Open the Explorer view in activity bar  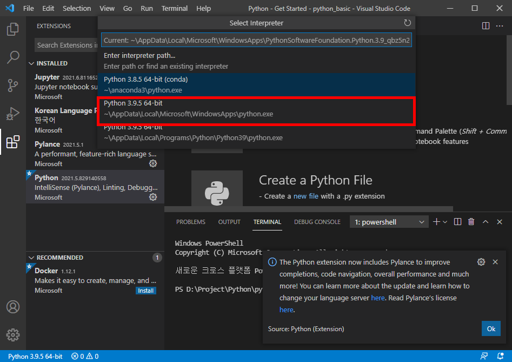coord(13,29)
